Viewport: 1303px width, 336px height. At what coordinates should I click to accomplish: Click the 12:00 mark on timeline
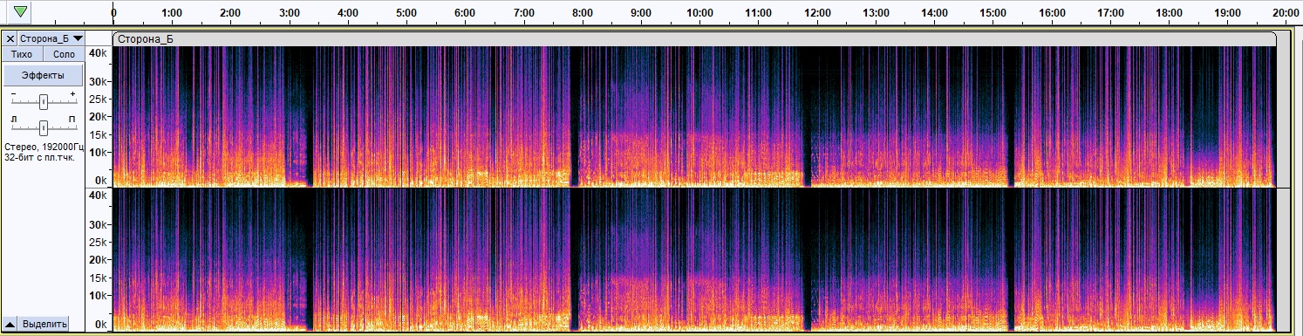(817, 13)
